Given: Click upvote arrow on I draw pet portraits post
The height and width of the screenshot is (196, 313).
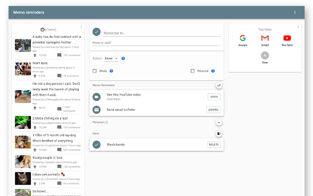Looking at the screenshot, I should [35, 183].
